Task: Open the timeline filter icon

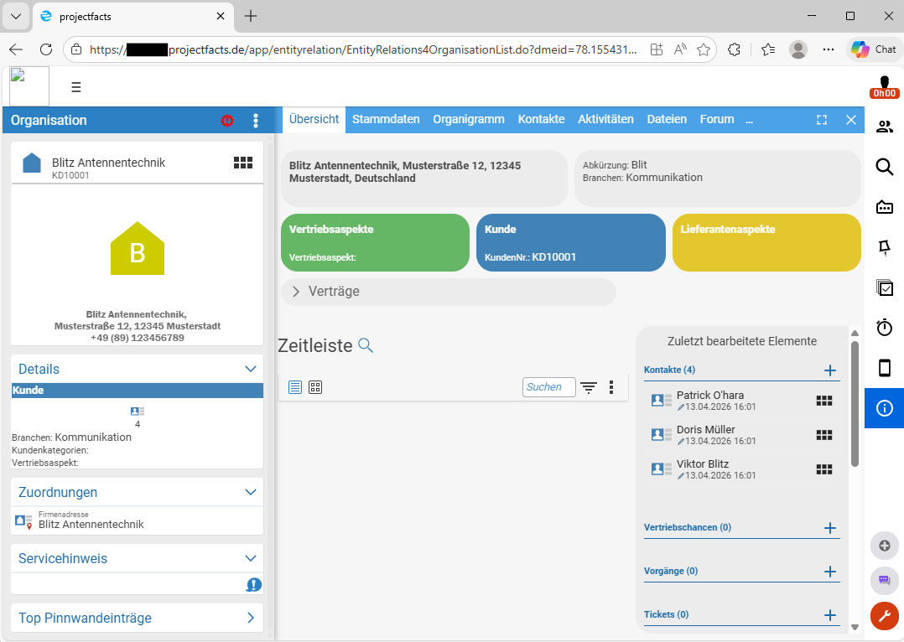Action: pyautogui.click(x=590, y=387)
